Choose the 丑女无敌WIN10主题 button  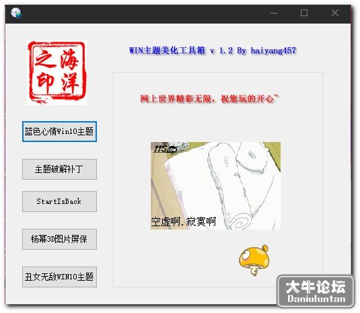[59, 277]
